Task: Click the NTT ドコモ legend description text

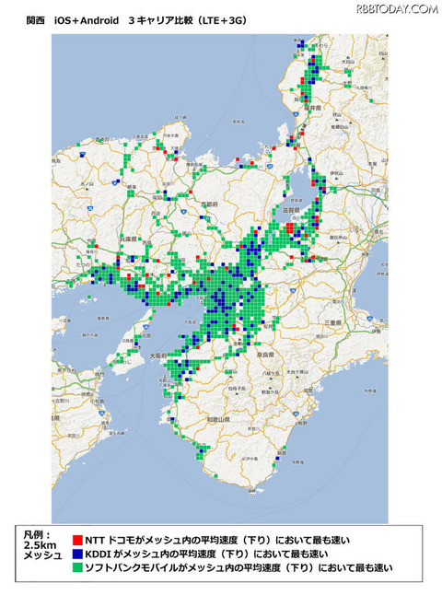Action: click(217, 540)
